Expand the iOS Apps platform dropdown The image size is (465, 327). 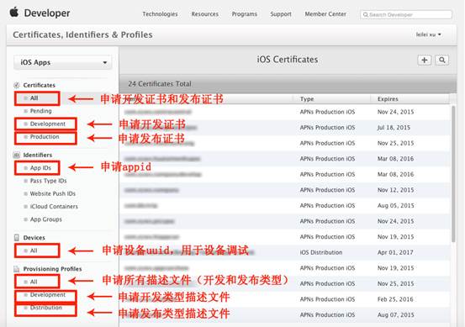pos(62,62)
